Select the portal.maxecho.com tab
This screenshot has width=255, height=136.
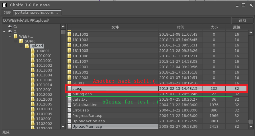pyautogui.click(x=37, y=13)
